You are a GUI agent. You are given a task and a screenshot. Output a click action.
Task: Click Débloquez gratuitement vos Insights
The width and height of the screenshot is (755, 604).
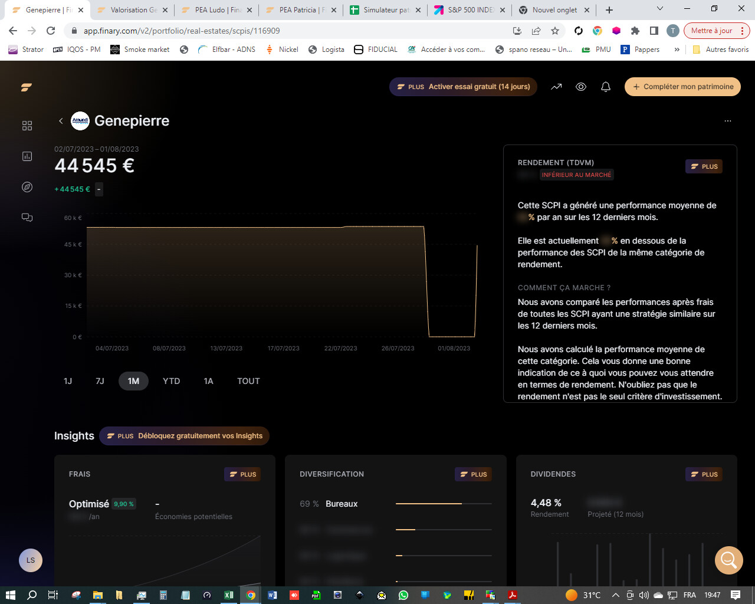pyautogui.click(x=185, y=436)
